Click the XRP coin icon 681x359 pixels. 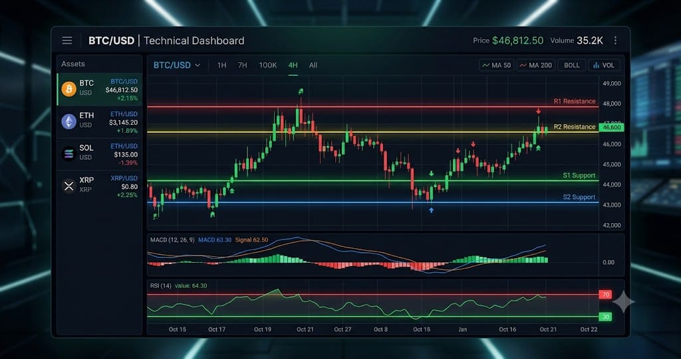[68, 186]
